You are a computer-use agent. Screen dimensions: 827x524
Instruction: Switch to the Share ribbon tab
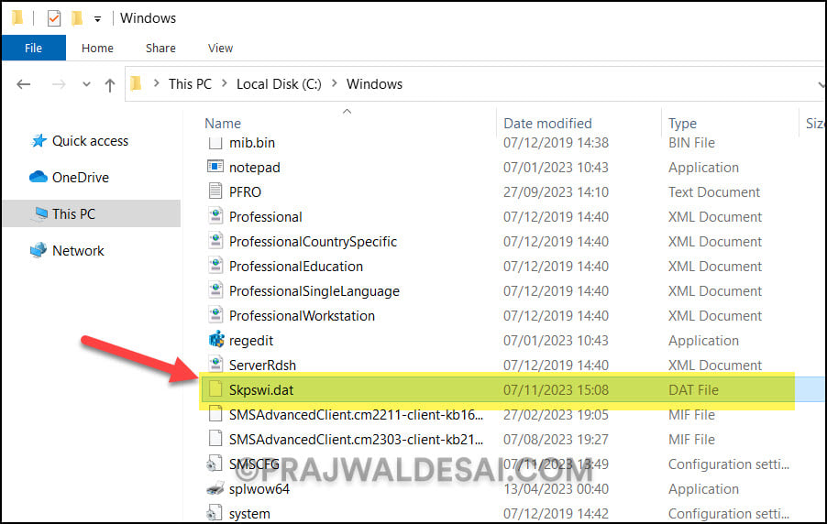pyautogui.click(x=160, y=48)
